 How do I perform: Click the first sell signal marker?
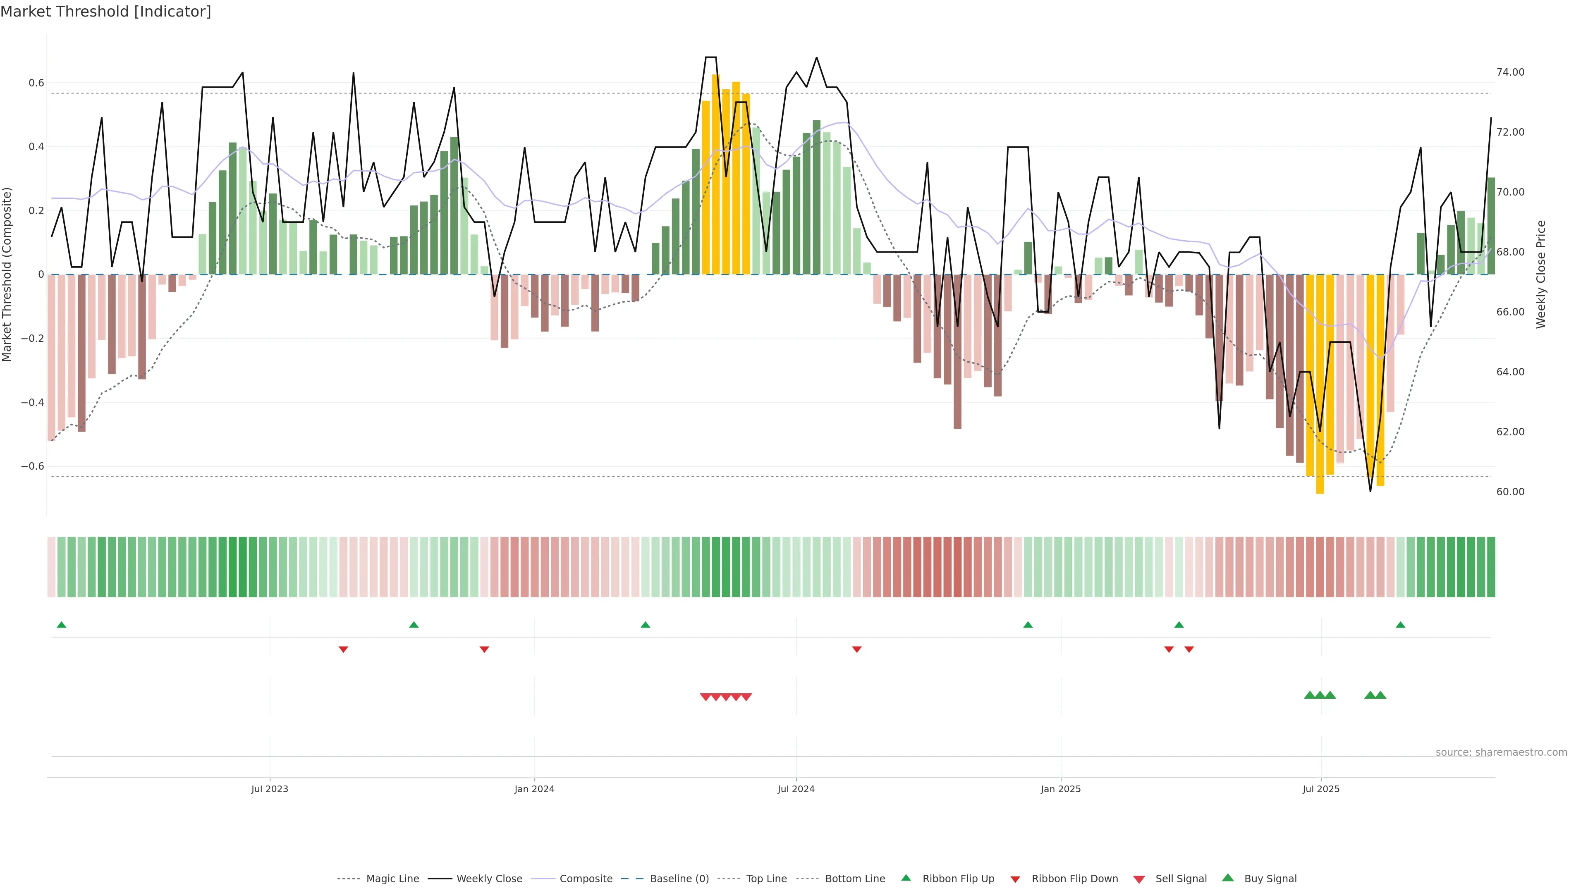click(x=706, y=697)
